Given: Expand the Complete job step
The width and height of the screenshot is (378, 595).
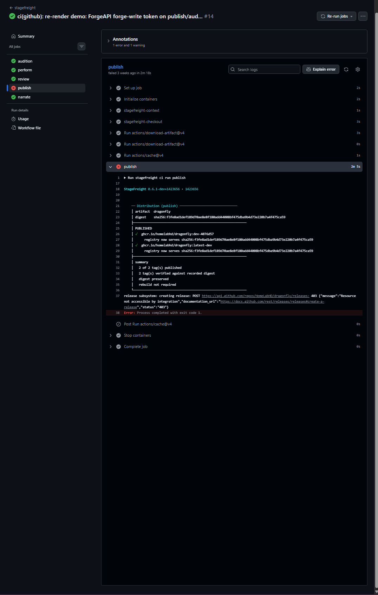Looking at the screenshot, I should tap(234, 347).
